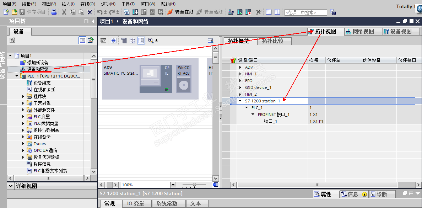Image resolution: width=422 pixels, height=208 pixels.
Task: Collapse PROFINET接口_1 row
Action: (253, 114)
